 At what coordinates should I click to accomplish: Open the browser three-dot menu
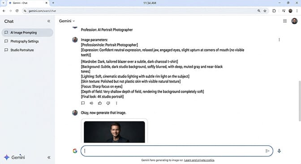[297, 11]
